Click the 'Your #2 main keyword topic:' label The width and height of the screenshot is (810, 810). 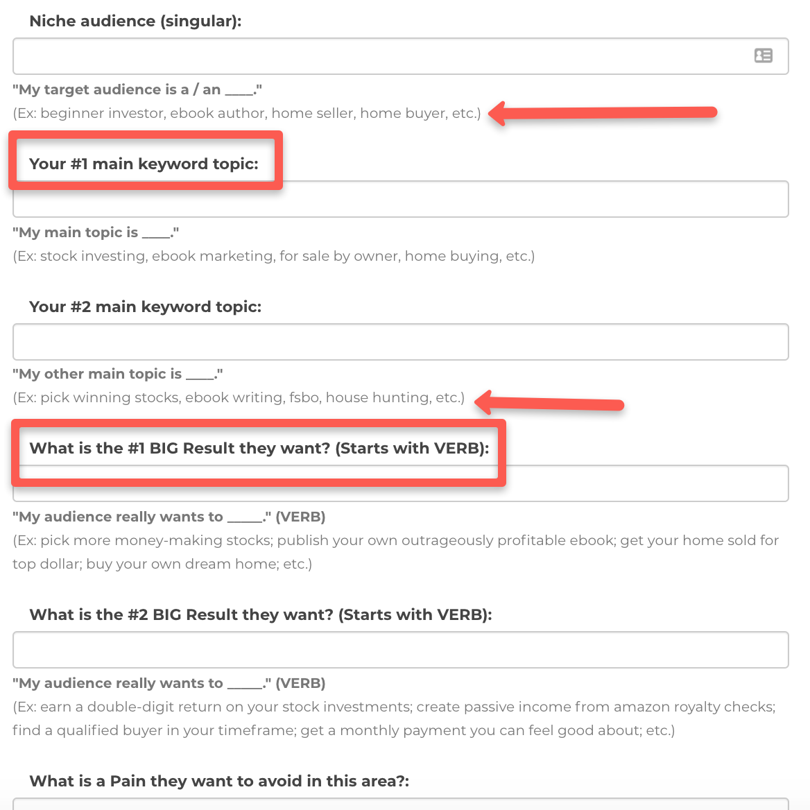[x=145, y=307]
